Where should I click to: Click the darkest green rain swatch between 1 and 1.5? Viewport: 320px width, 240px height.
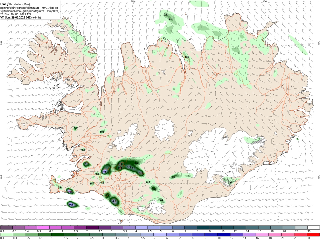click(x=57, y=234)
